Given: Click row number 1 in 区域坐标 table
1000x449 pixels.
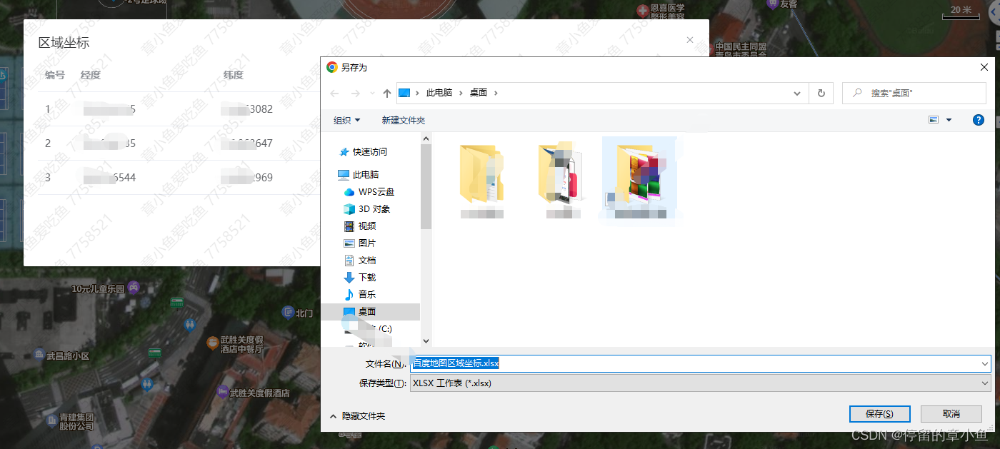Looking at the screenshot, I should pos(48,109).
